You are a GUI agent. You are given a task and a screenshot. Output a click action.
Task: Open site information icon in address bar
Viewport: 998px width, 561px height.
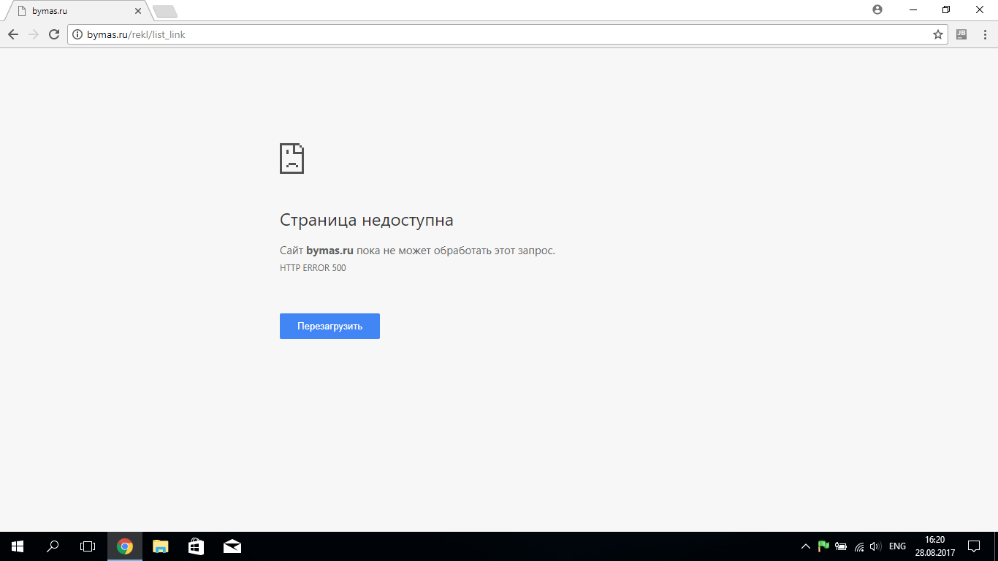click(77, 34)
